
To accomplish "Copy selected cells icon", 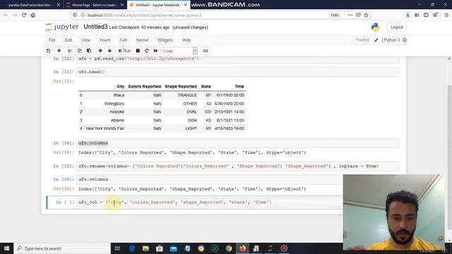I will (x=80, y=51).
